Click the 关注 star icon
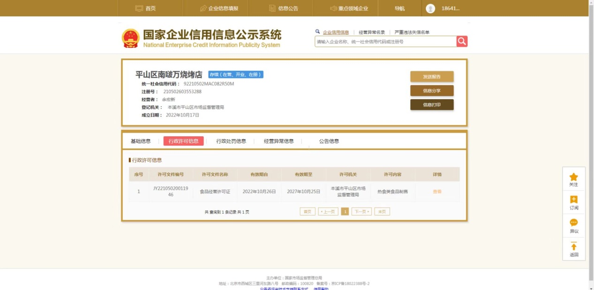Image resolution: width=594 pixels, height=290 pixels. [x=574, y=177]
